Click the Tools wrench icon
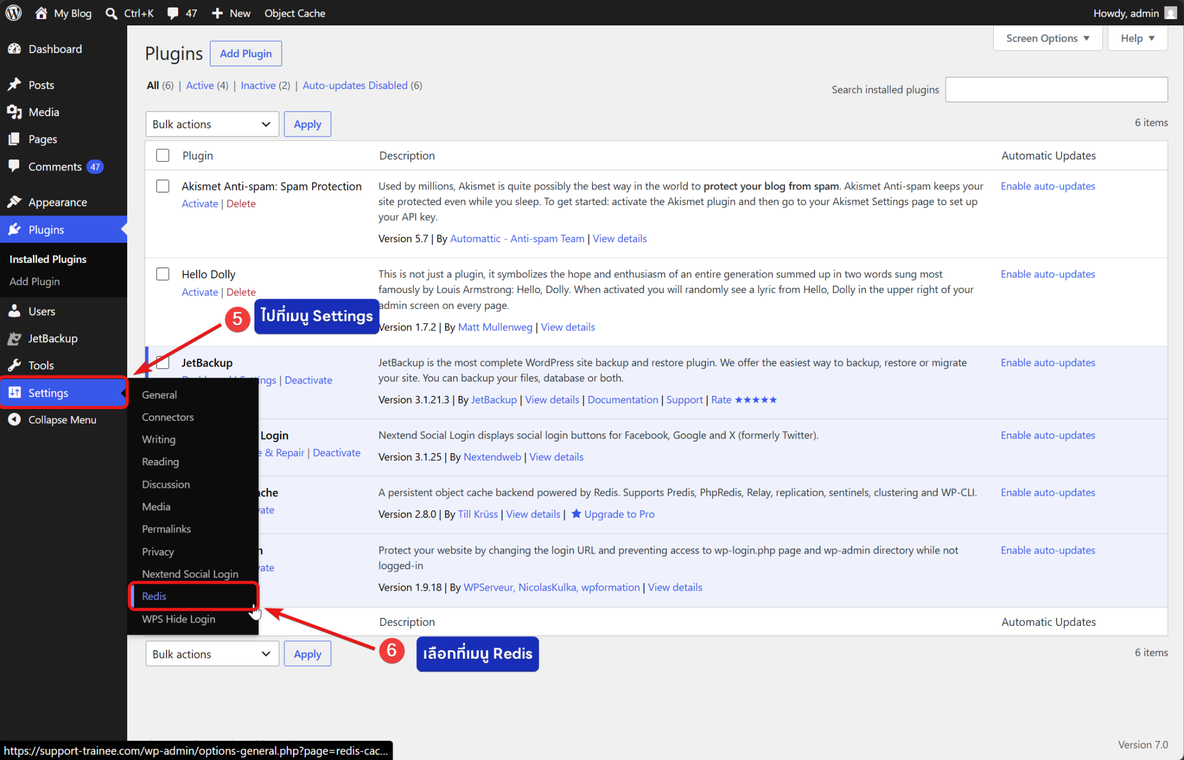 (14, 365)
